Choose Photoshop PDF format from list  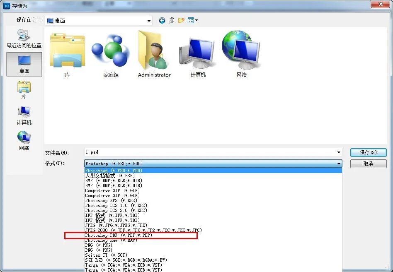point(119,235)
